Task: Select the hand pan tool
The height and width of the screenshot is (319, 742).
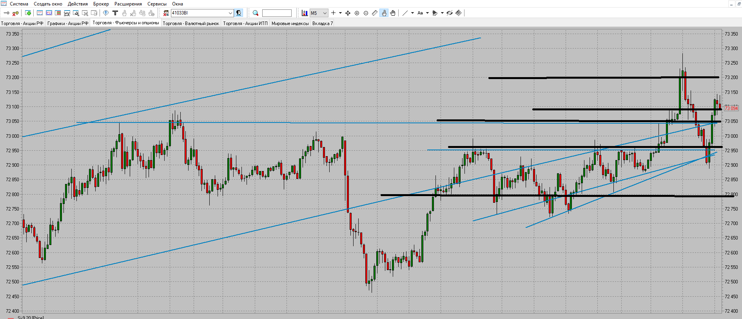Action: [393, 13]
